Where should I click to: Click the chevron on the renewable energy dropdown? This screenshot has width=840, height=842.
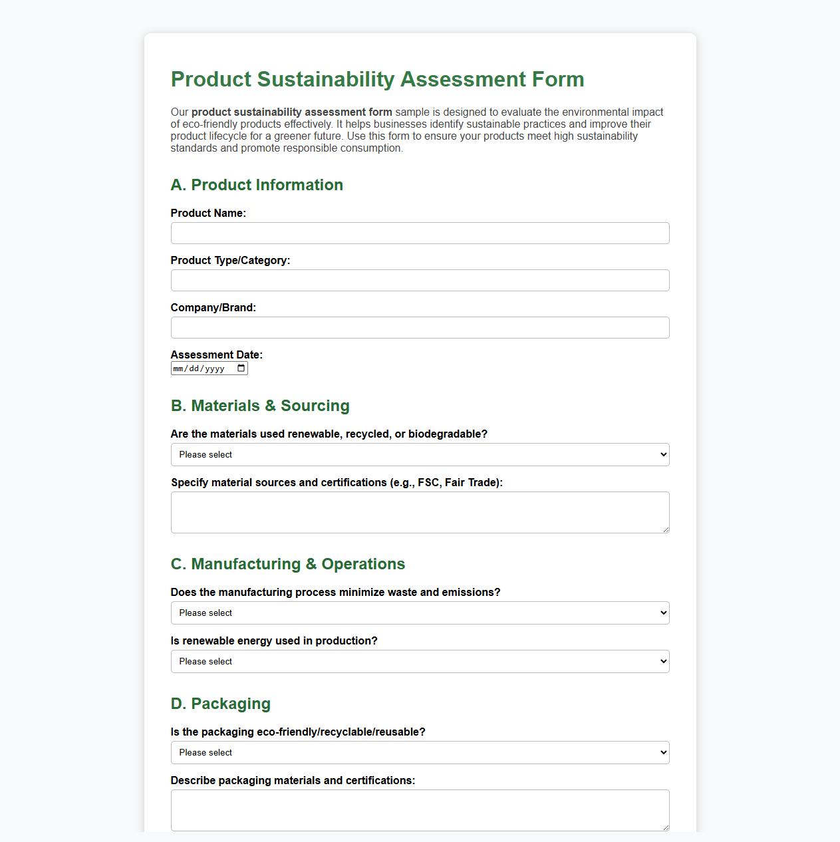[x=662, y=661]
